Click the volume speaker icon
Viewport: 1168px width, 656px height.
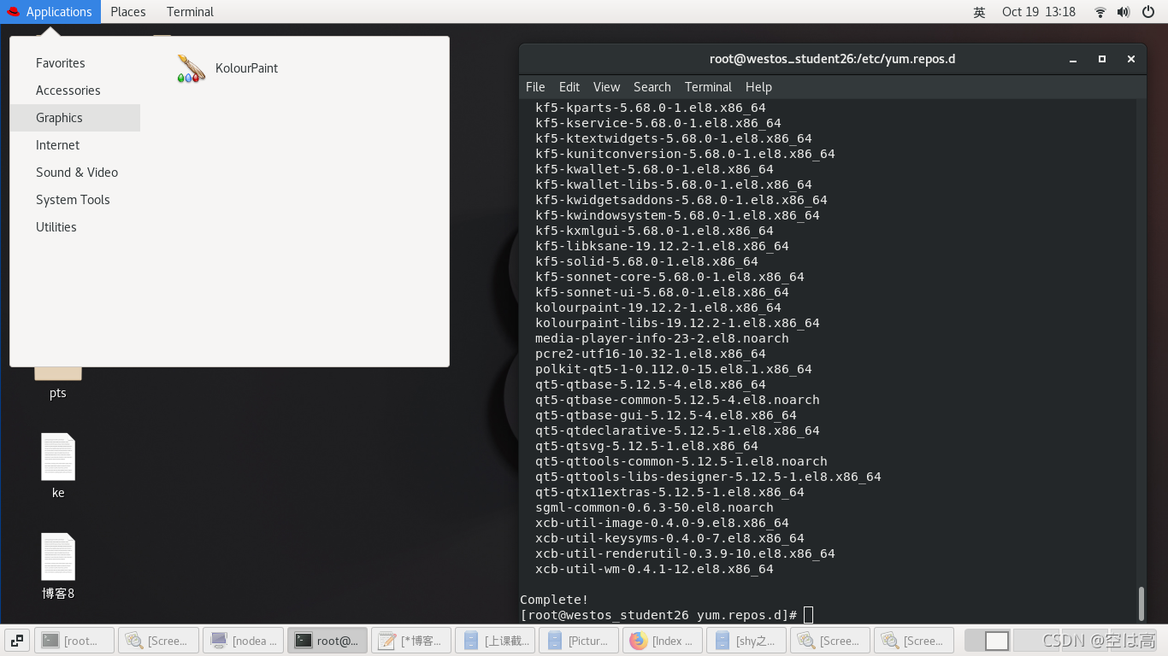(1124, 12)
